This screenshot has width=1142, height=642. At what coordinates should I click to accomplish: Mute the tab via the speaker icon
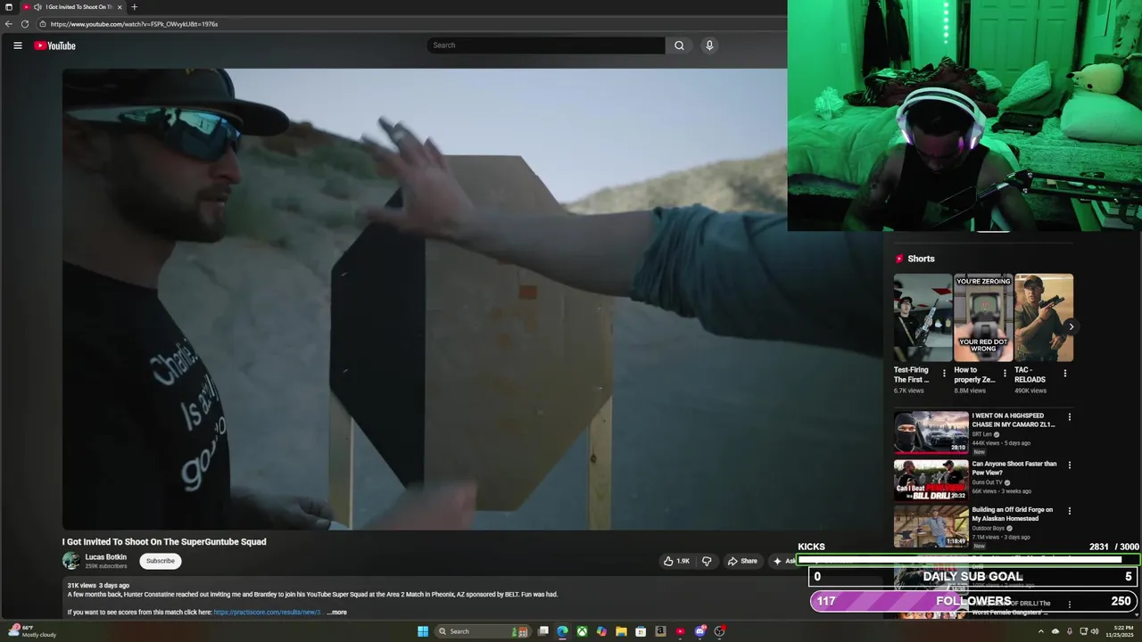[37, 7]
